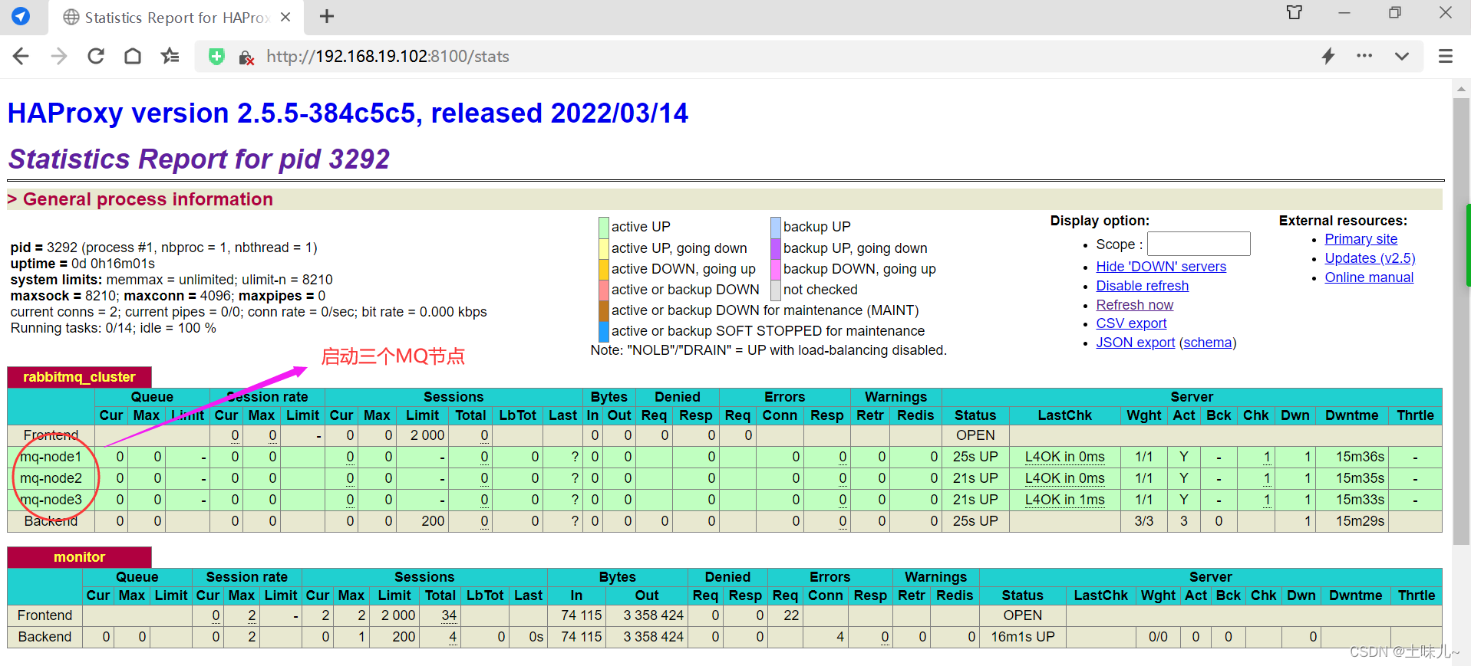The width and height of the screenshot is (1471, 666).
Task: Close the Statistics Report tab
Action: 285,17
